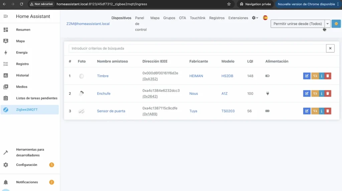Sort by Nombre amistoso column
This screenshot has width=342, height=191.
click(x=112, y=61)
